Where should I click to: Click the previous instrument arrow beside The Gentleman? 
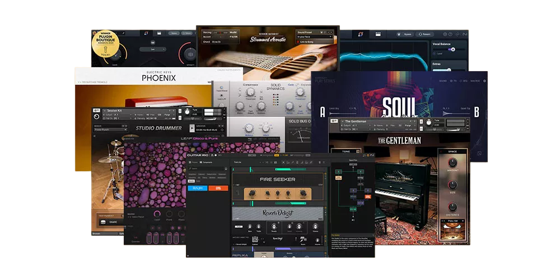click(x=410, y=121)
